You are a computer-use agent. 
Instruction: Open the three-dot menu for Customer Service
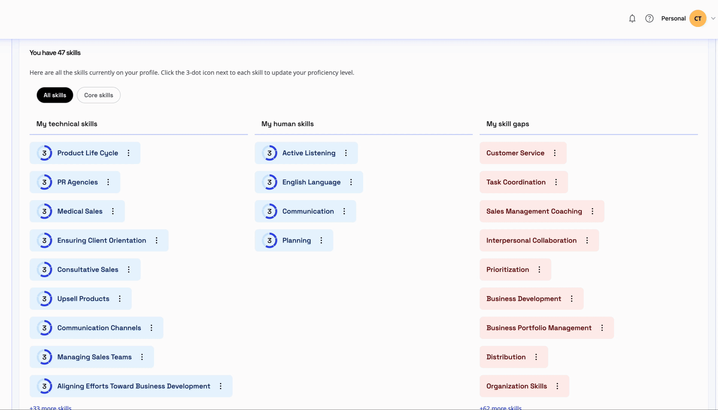coord(555,153)
